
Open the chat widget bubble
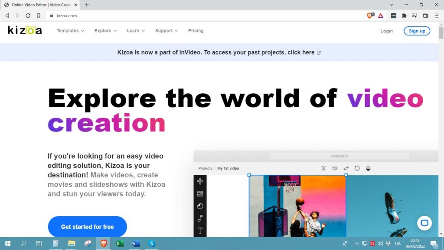(424, 223)
